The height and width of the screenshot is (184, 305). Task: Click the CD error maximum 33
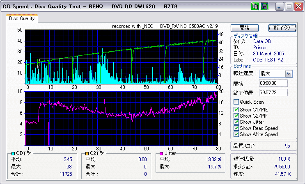[69, 167]
